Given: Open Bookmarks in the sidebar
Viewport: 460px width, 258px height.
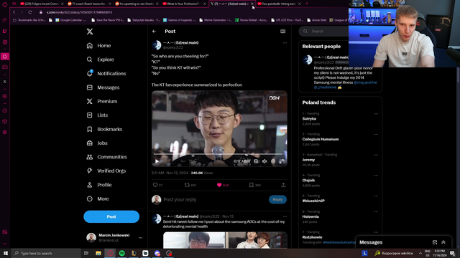Looking at the screenshot, I should click(x=104, y=129).
